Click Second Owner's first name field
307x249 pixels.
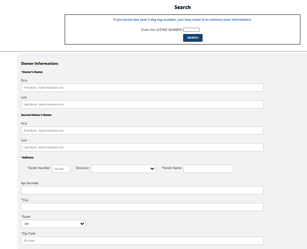142,131
